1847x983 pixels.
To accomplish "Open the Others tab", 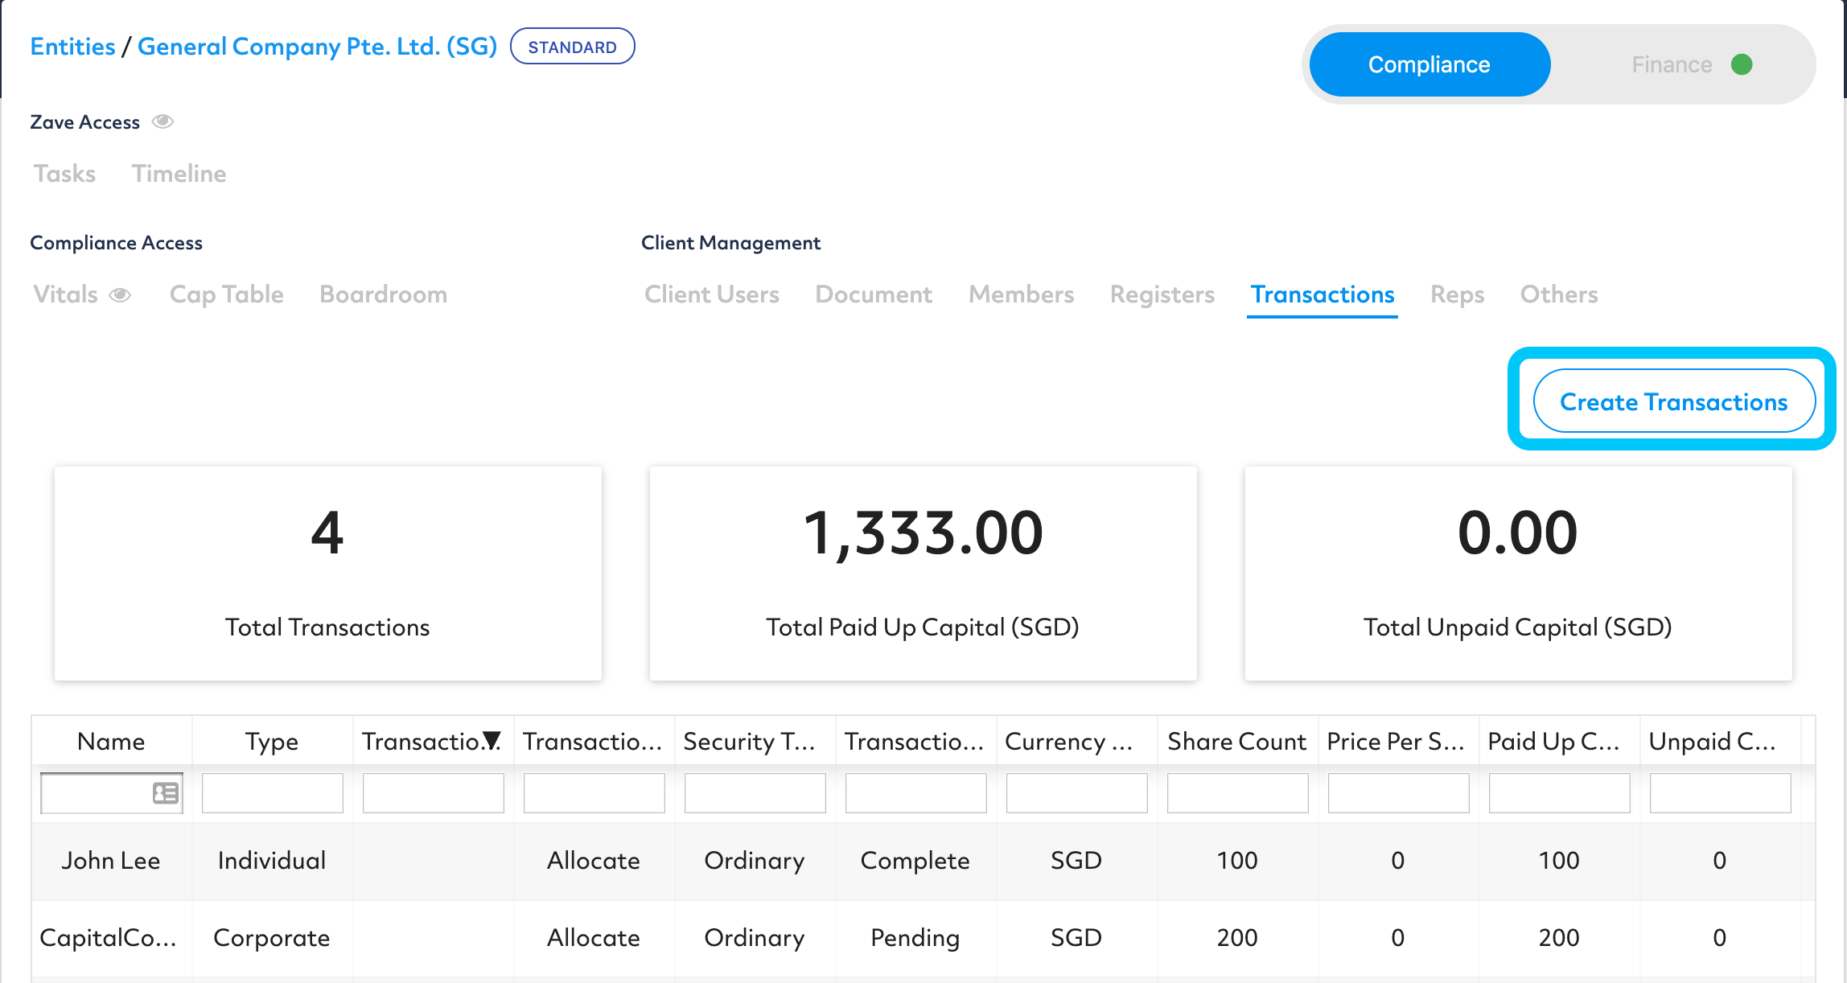I will tap(1559, 294).
